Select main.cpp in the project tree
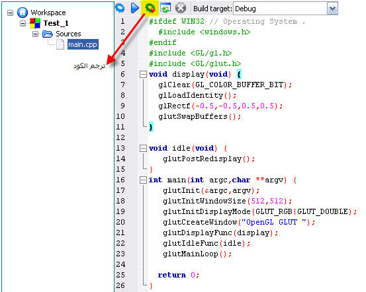This screenshot has width=366, height=292. [83, 44]
